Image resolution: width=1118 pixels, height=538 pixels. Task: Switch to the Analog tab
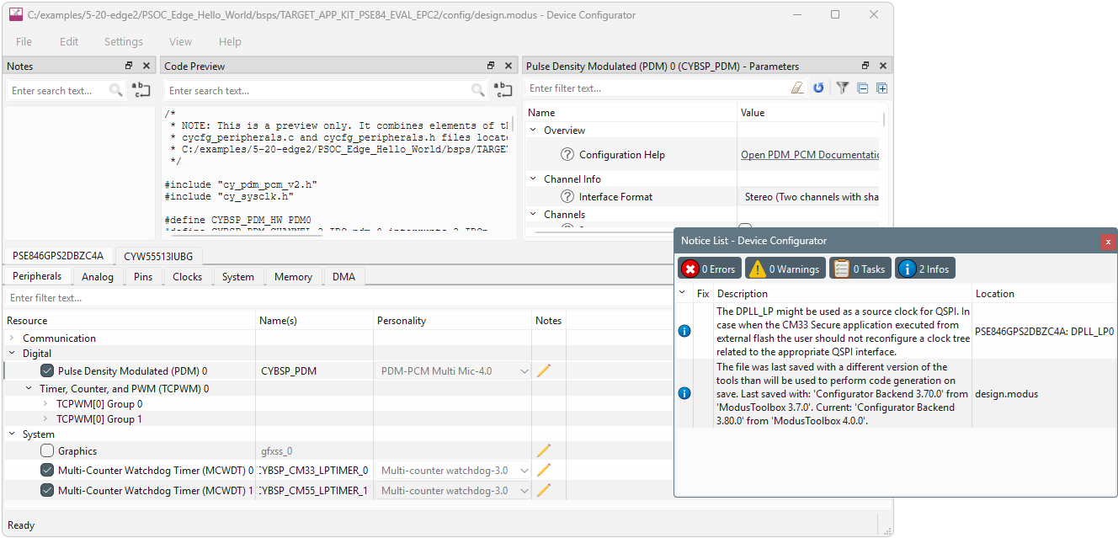pos(98,277)
